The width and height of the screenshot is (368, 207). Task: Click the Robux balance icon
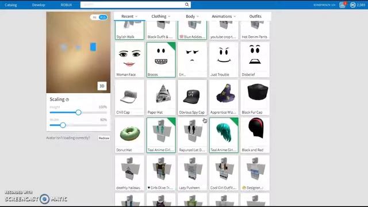point(352,5)
